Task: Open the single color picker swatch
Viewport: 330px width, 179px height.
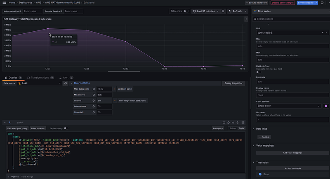Action: tap(326, 106)
